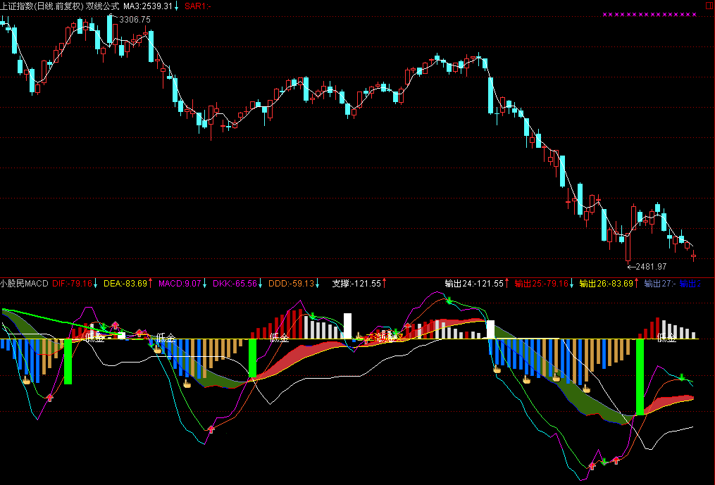Click the 支撑:-121.55 support value
The image size is (715, 485).
click(x=356, y=284)
